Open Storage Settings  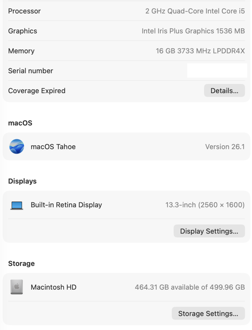coord(208,314)
